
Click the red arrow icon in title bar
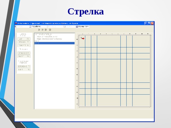click(16, 23)
